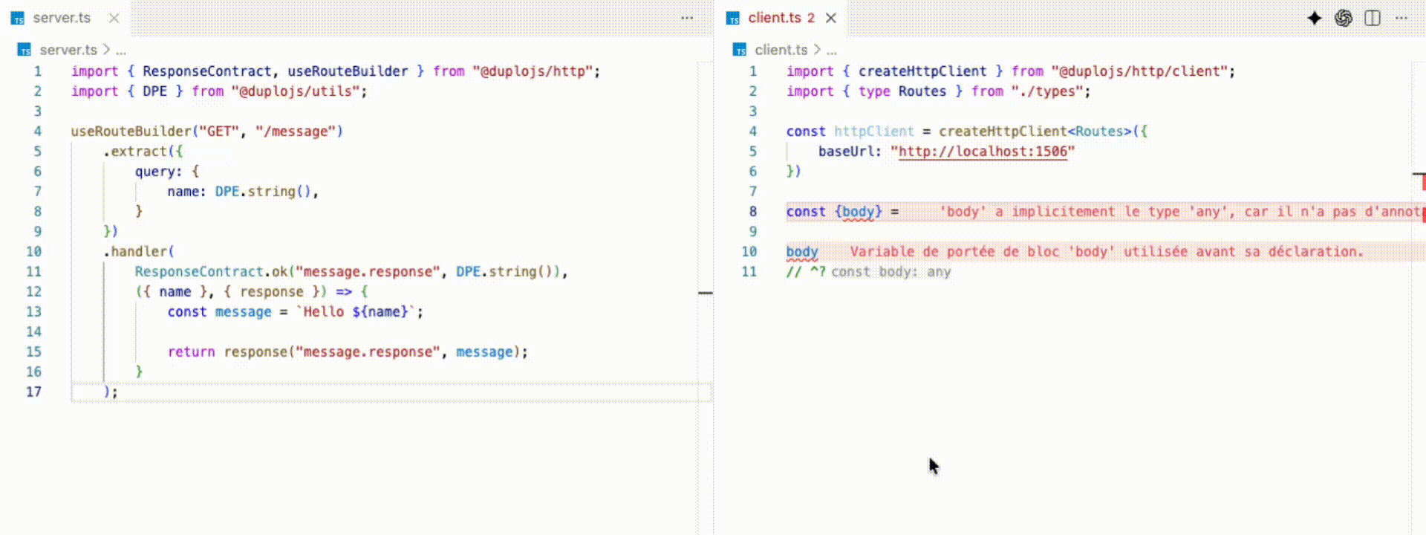This screenshot has height=535, width=1426.
Task: Open the ChatGPT extension icon
Action: tap(1343, 18)
